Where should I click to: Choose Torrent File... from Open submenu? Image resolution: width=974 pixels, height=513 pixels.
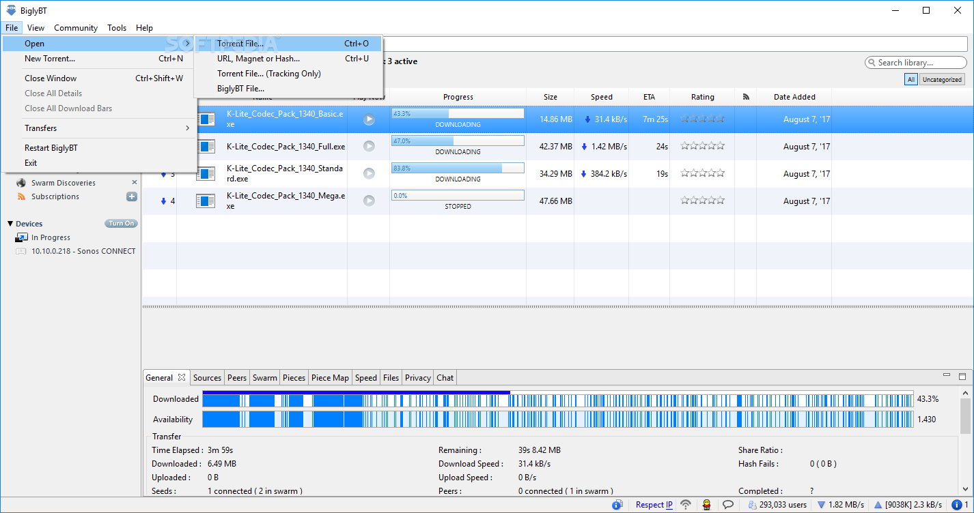point(288,44)
